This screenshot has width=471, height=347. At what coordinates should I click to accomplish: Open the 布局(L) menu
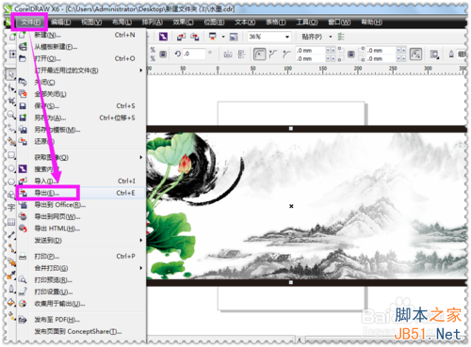coord(122,22)
